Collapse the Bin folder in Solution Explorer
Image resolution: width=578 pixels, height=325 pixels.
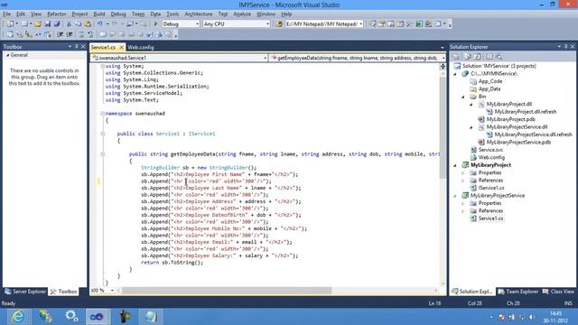coord(463,97)
